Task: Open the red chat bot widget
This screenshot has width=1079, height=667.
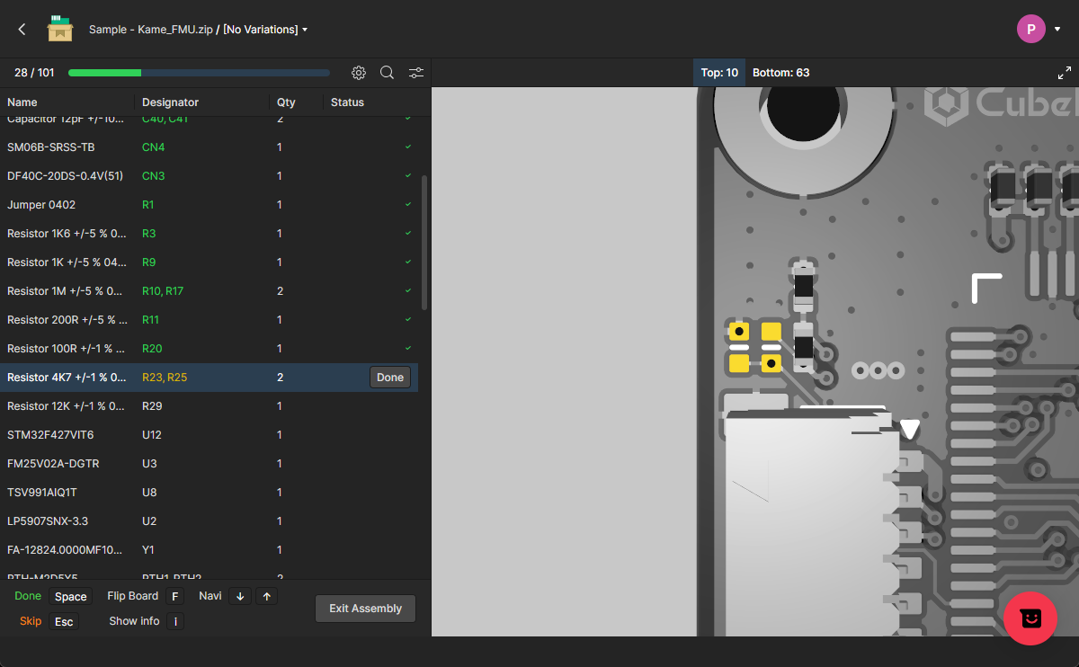Action: [1030, 618]
